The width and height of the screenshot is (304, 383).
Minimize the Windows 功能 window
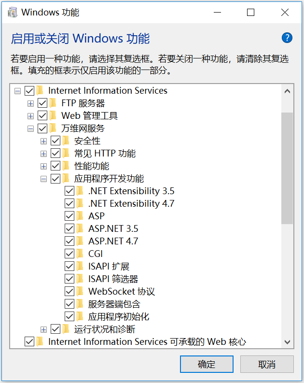(x=217, y=12)
